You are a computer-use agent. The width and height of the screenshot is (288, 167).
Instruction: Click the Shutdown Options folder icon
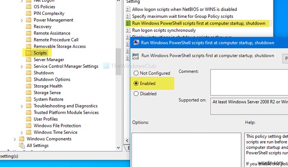[x=28, y=79]
